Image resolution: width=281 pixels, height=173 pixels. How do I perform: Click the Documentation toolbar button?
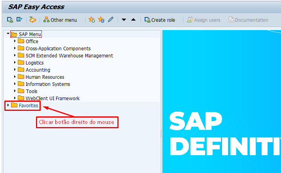(x=248, y=20)
